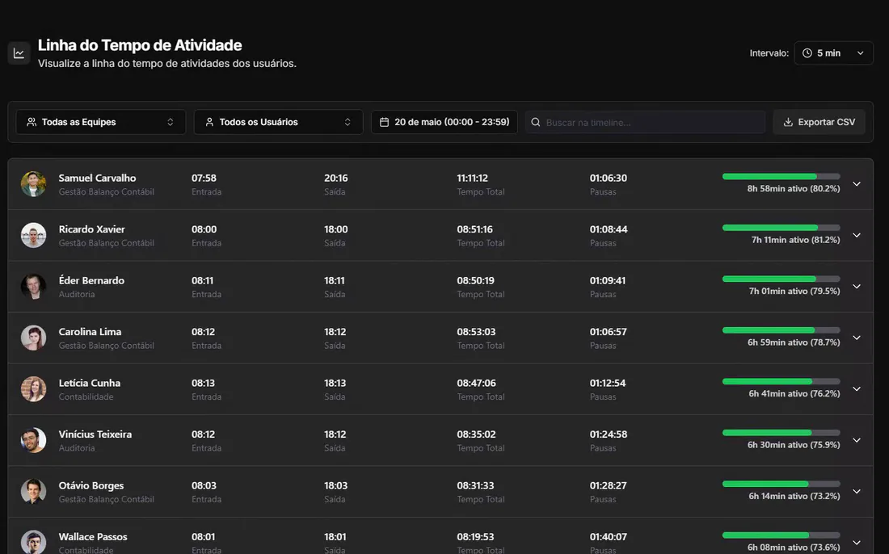Open the Todas as Equipes team filter

101,122
